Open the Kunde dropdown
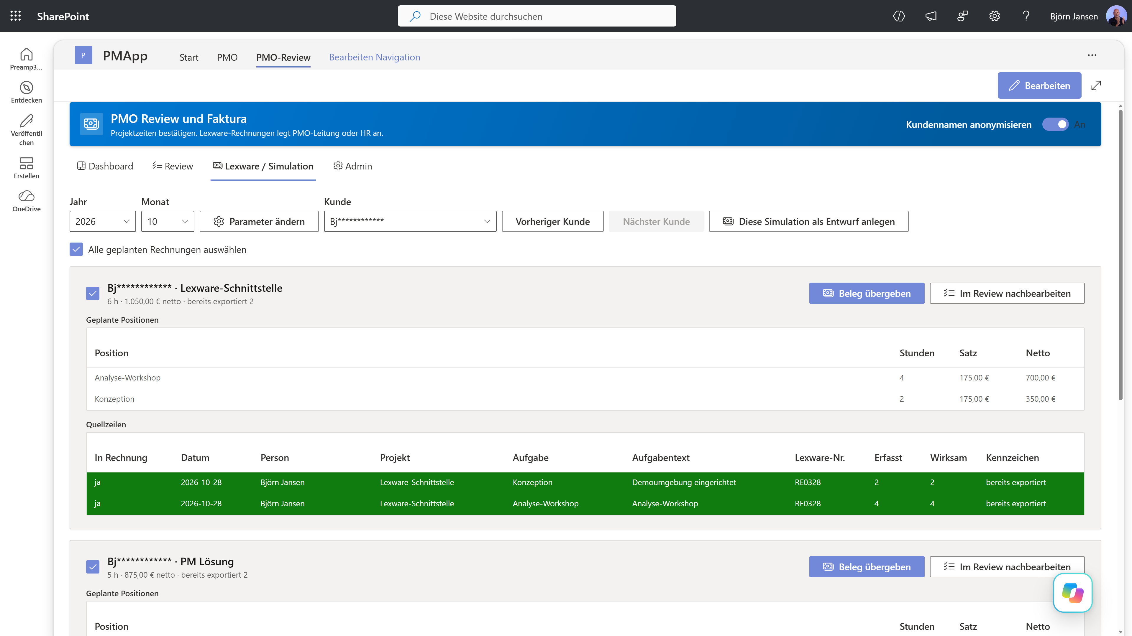The height and width of the screenshot is (636, 1132). (x=410, y=221)
